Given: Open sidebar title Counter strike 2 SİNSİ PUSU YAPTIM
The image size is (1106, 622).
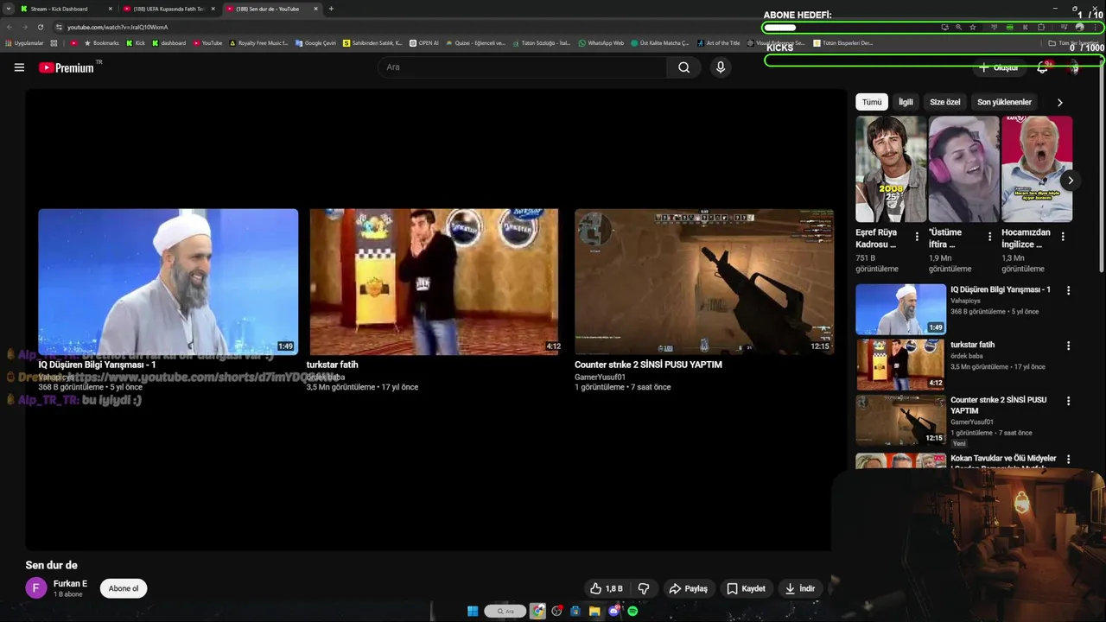Looking at the screenshot, I should coord(998,405).
